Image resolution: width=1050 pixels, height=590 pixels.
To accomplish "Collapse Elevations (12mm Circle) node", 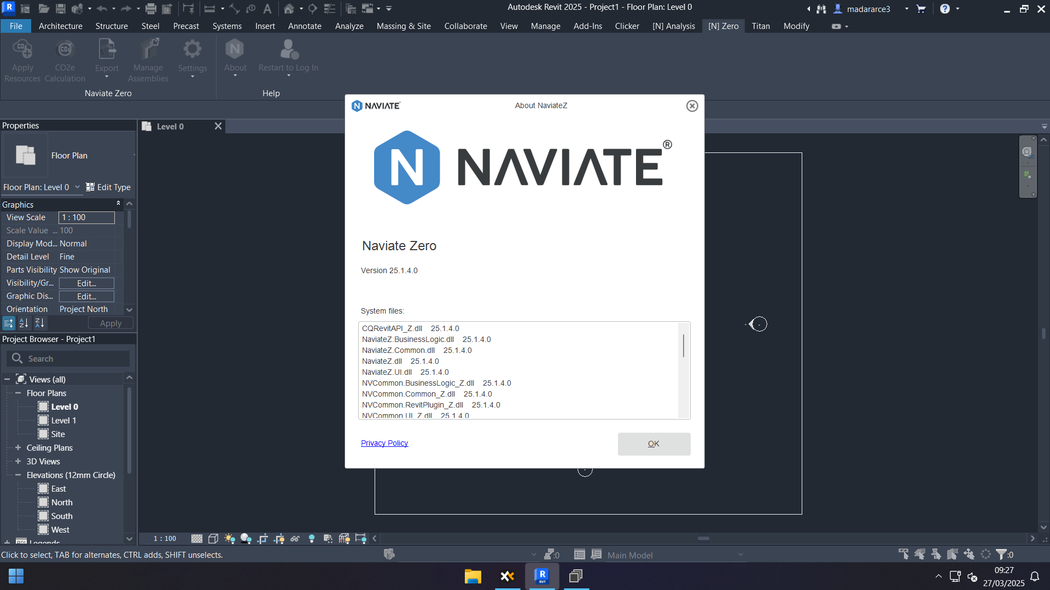I will (x=18, y=475).
